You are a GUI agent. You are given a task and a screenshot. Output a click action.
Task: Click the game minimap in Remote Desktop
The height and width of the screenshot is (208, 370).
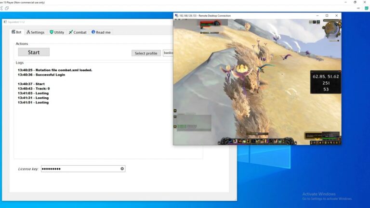pos(332,29)
